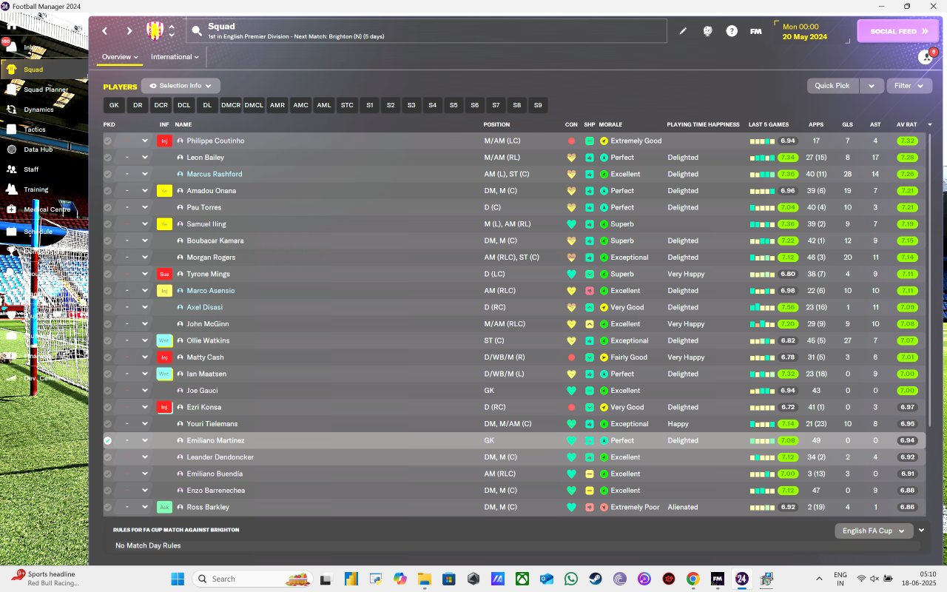Click the back navigation arrow

pos(105,31)
